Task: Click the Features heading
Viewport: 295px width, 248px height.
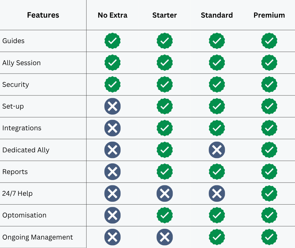Action: [43, 15]
